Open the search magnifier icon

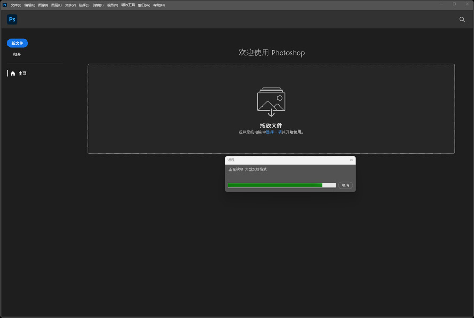pos(462,19)
